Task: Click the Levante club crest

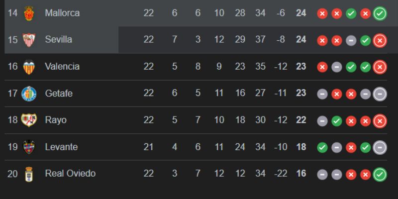Action: tap(28, 147)
